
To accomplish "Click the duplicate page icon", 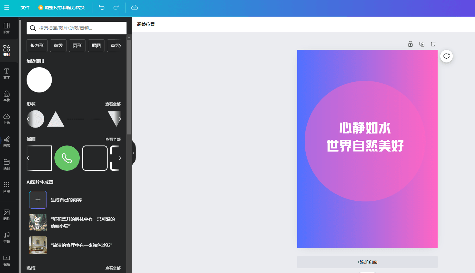I will (x=422, y=44).
